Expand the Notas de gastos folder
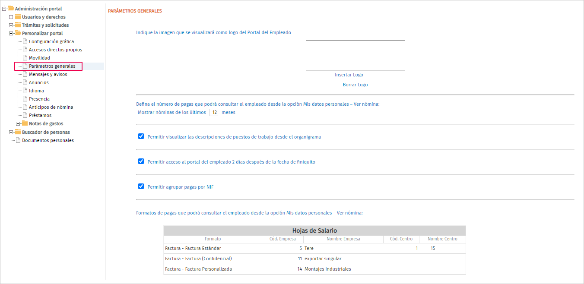Image resolution: width=584 pixels, height=284 pixels. [x=18, y=123]
